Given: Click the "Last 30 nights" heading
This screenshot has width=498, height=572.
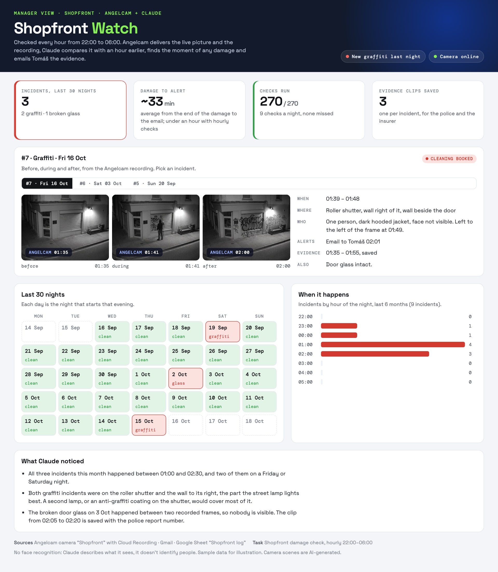Looking at the screenshot, I should pyautogui.click(x=43, y=295).
